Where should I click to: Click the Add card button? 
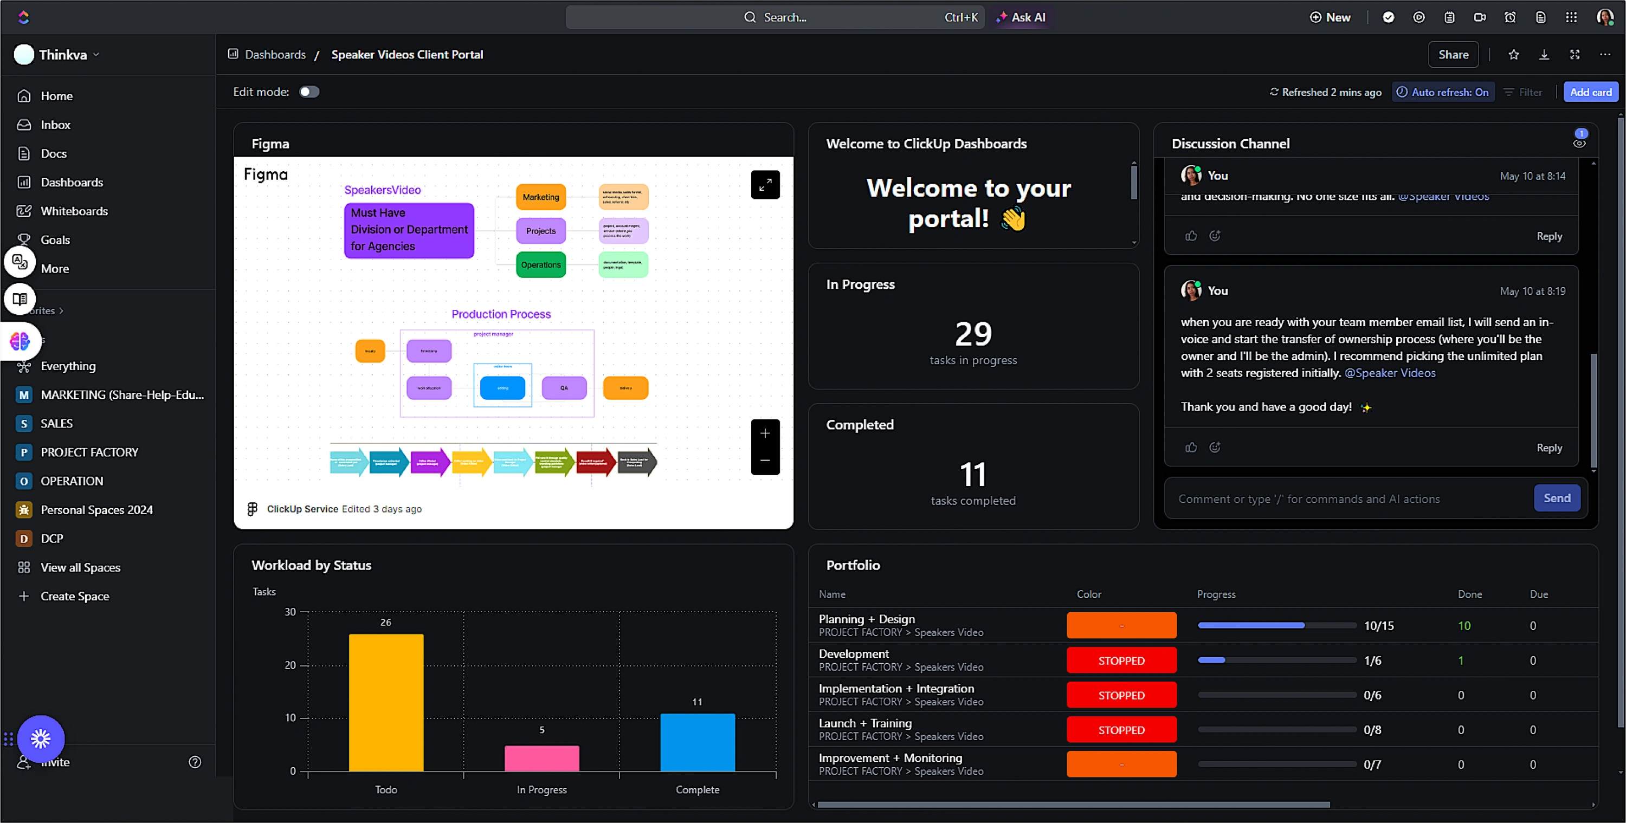click(x=1590, y=92)
